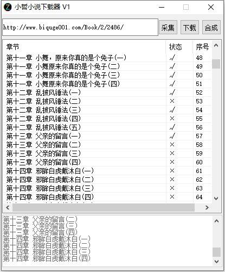Sort by the 章节 column header
The height and width of the screenshot is (272, 225).
click(x=84, y=47)
